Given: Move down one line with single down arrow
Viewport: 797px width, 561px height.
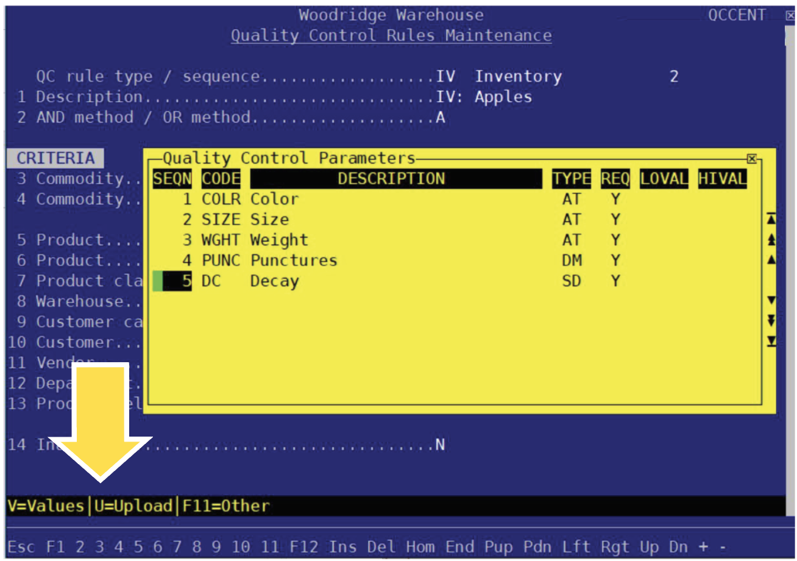Looking at the screenshot, I should [771, 301].
